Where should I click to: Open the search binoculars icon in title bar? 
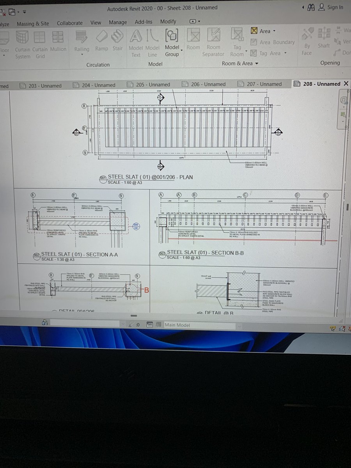tap(311, 7)
